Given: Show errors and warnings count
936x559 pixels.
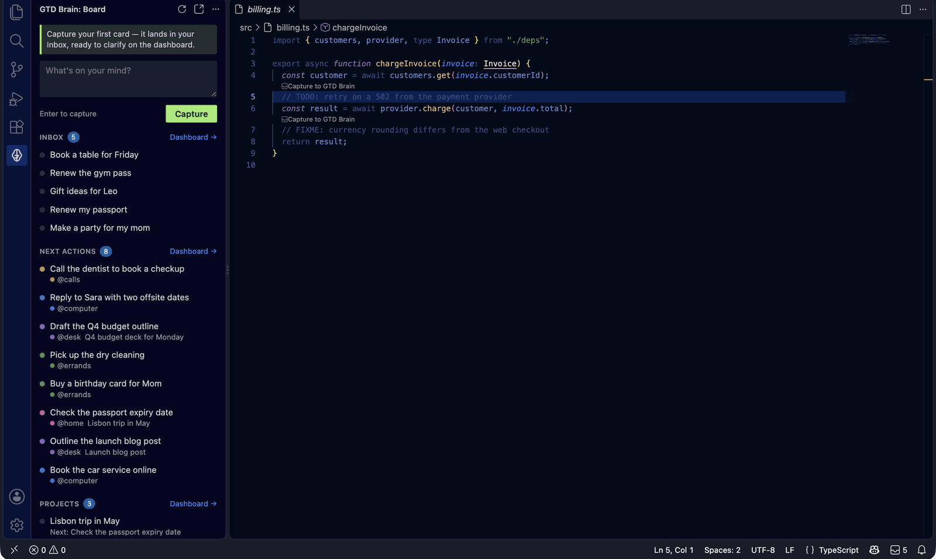Looking at the screenshot, I should coord(47,550).
